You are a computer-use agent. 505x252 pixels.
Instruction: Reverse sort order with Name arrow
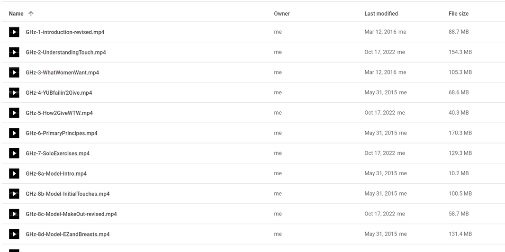31,14
